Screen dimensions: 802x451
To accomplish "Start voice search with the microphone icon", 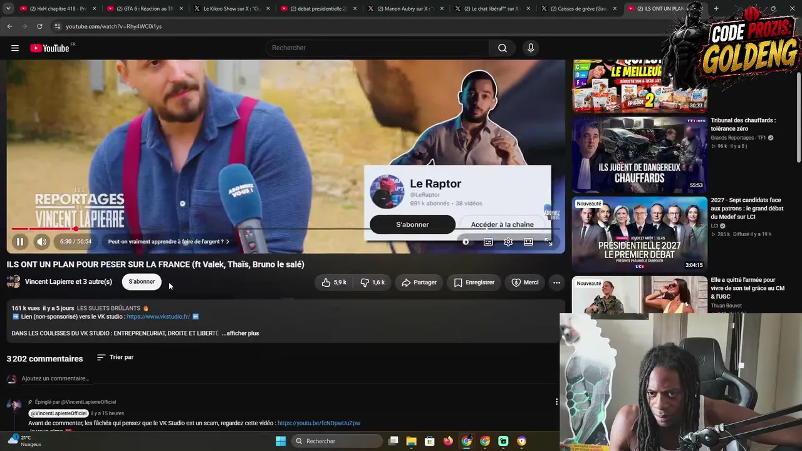I will pyautogui.click(x=531, y=48).
